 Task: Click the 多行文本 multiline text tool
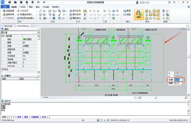(75, 11)
